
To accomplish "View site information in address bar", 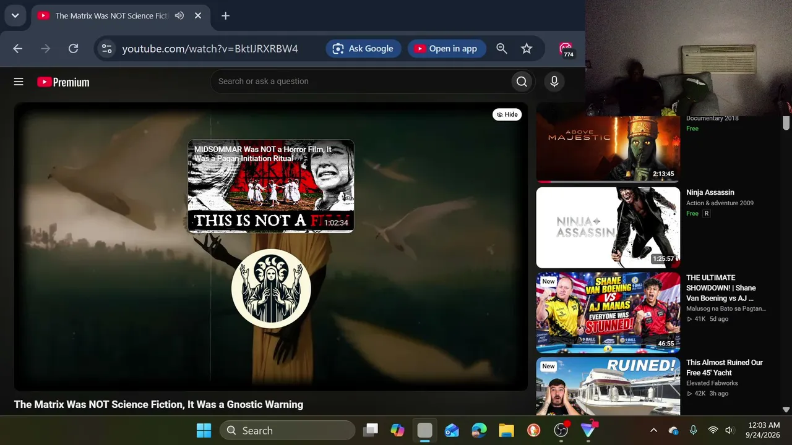I will [106, 48].
